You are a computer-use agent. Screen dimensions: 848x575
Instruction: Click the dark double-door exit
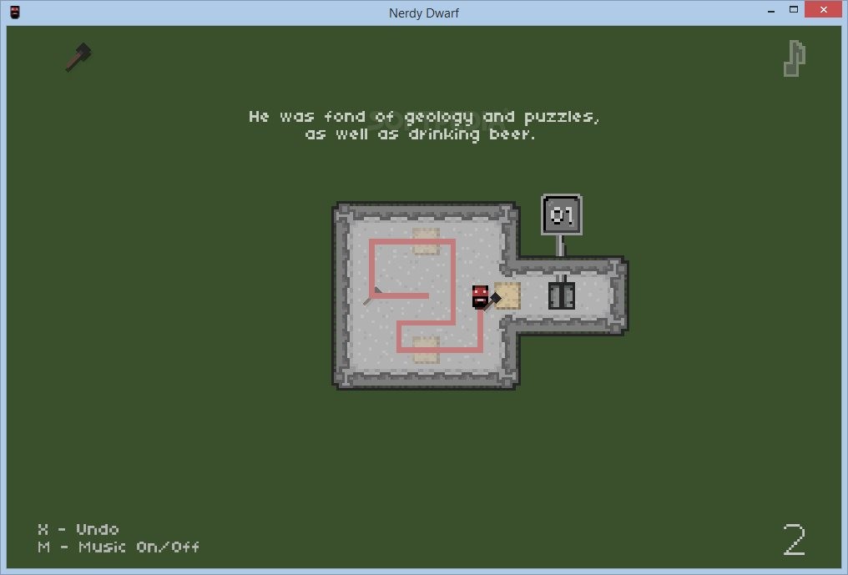(x=562, y=295)
